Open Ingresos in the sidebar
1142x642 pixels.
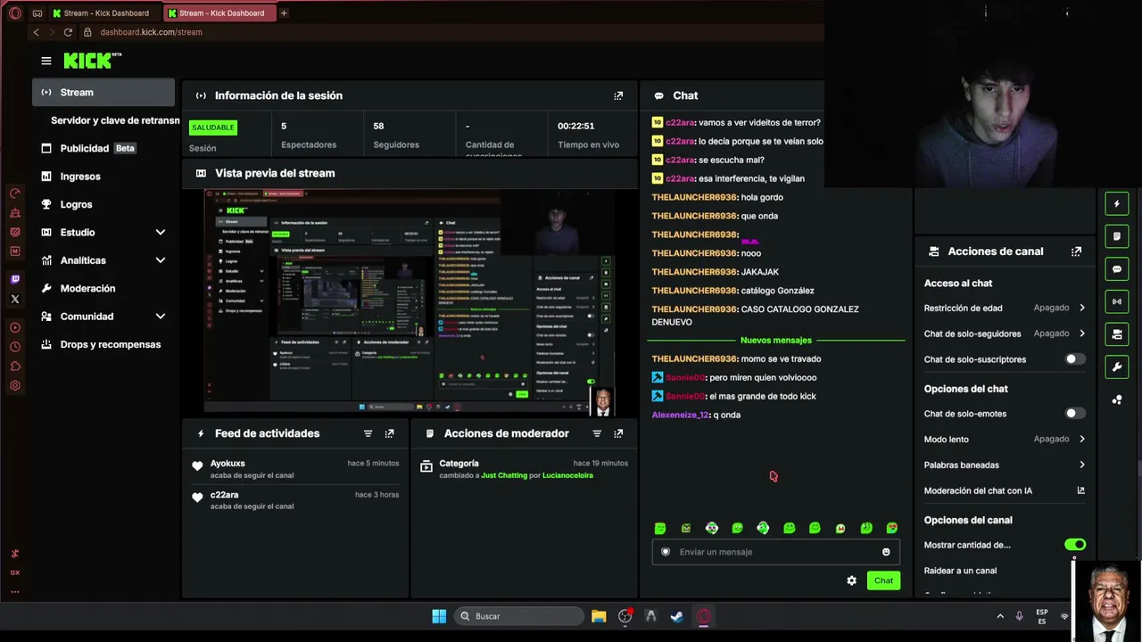click(x=103, y=177)
